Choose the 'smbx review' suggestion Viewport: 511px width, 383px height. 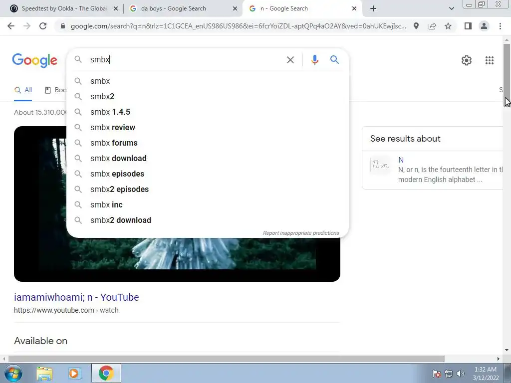[x=208, y=127]
